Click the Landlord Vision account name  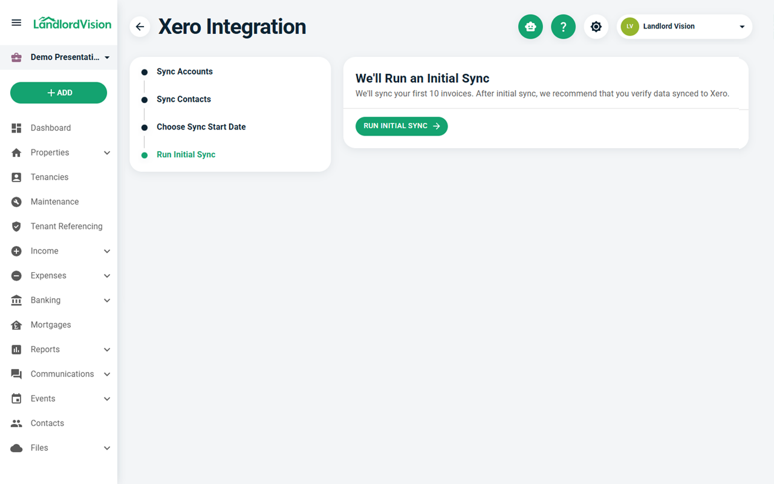click(x=669, y=27)
